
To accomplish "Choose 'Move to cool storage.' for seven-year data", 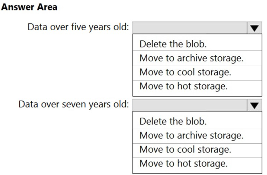I will click(x=185, y=149).
